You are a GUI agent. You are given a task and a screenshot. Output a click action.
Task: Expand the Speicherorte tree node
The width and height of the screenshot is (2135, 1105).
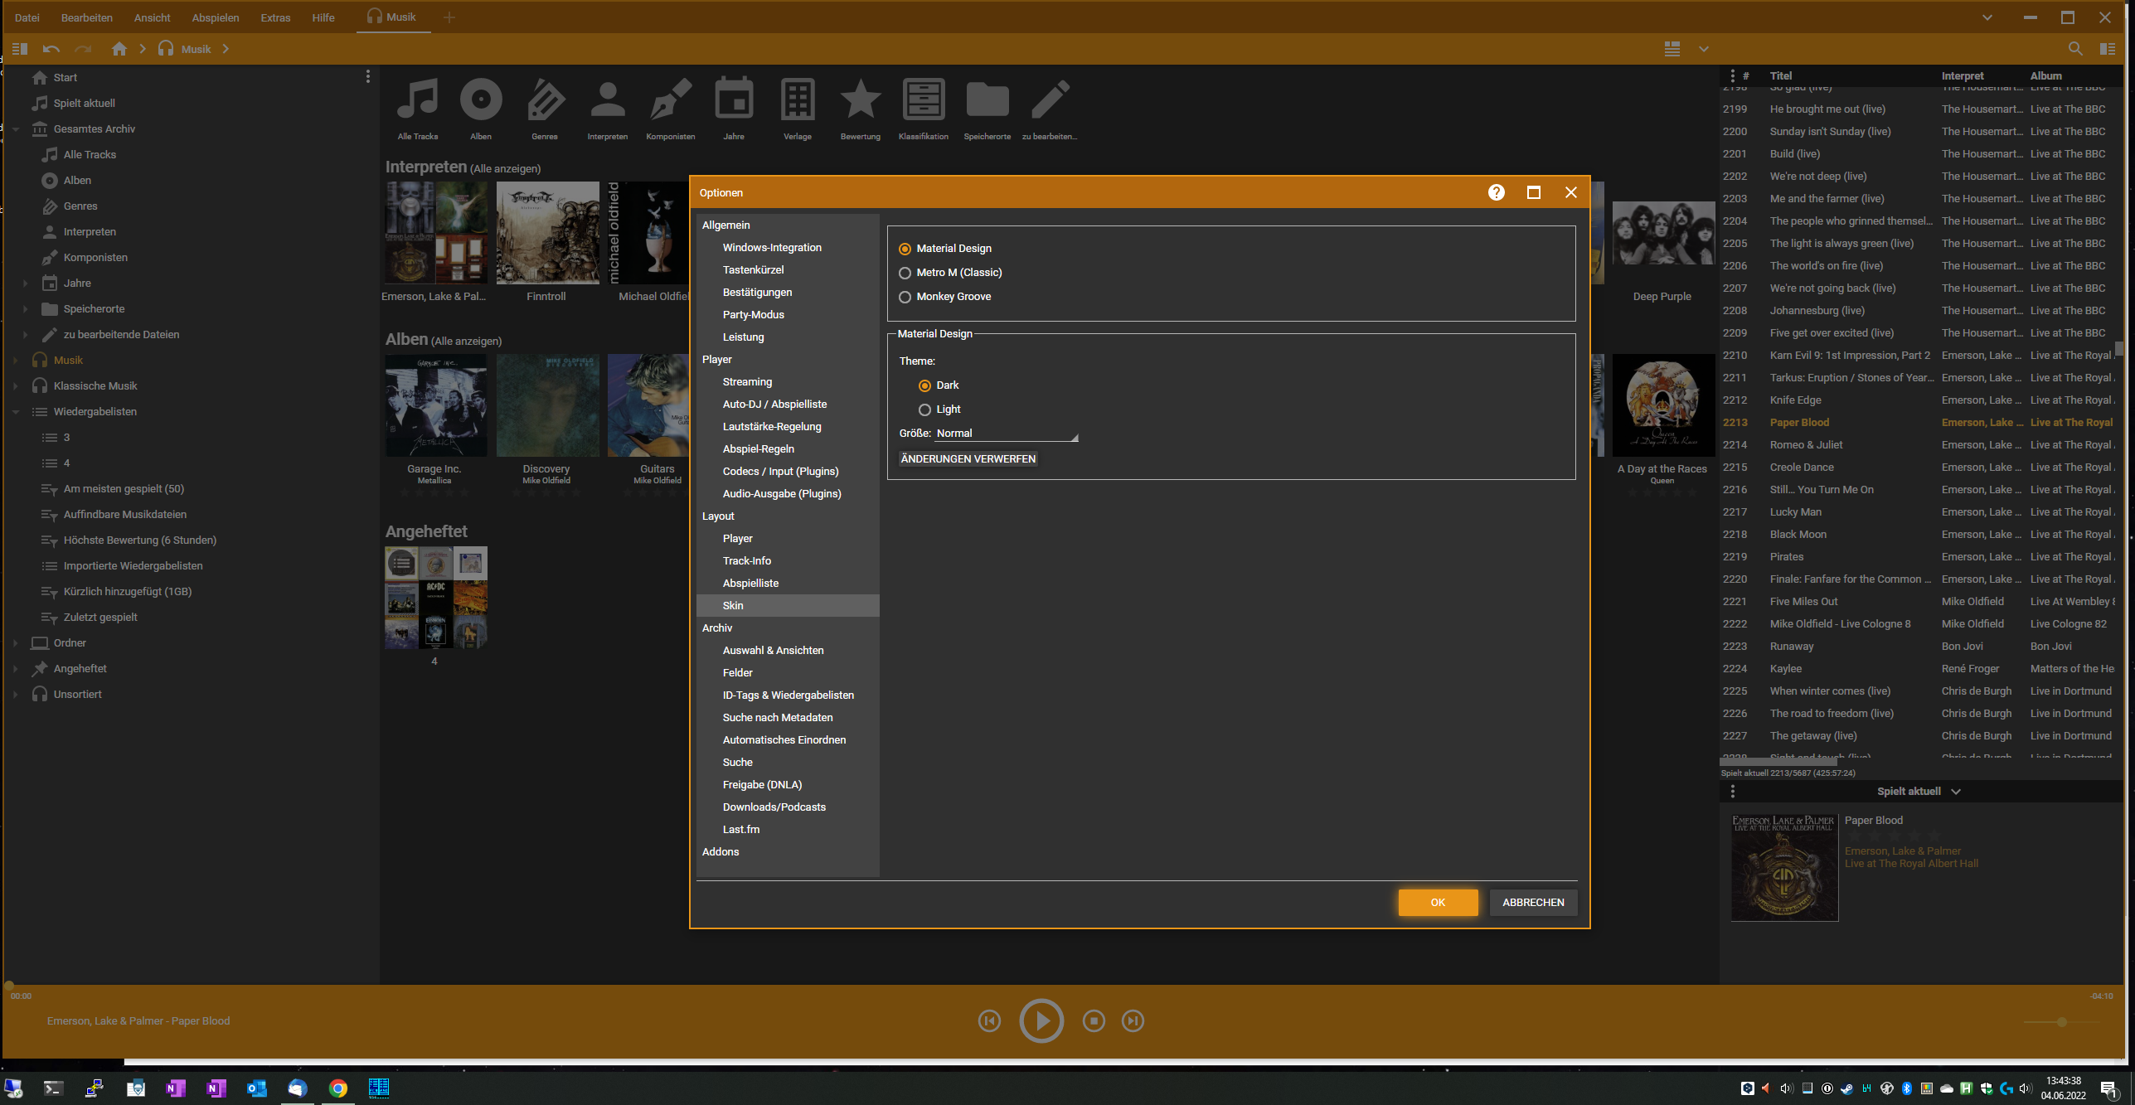tap(26, 309)
